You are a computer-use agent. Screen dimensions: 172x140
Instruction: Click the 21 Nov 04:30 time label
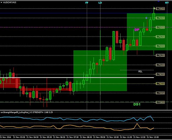[32, 137]
